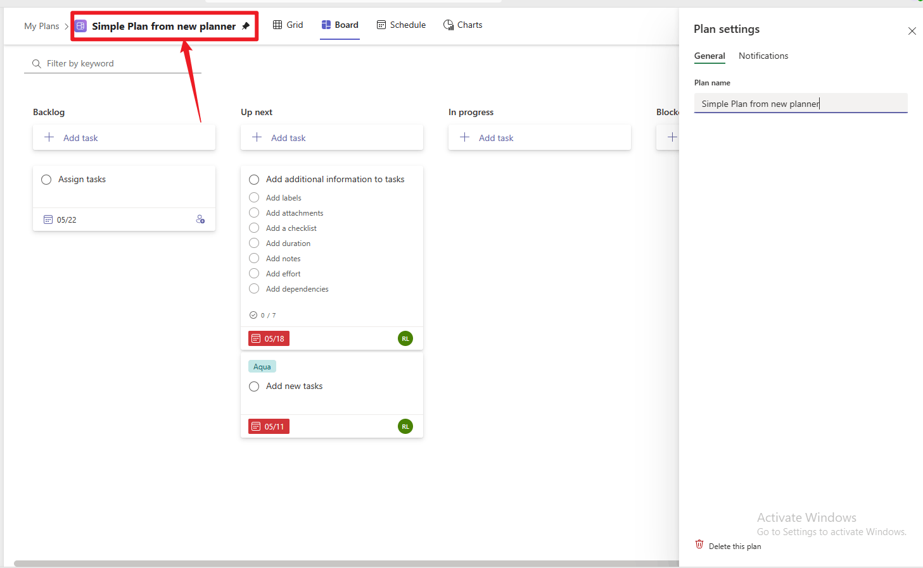Click the RL avatar on Add new tasks card
Screen dimensions: 923x568
(x=405, y=426)
